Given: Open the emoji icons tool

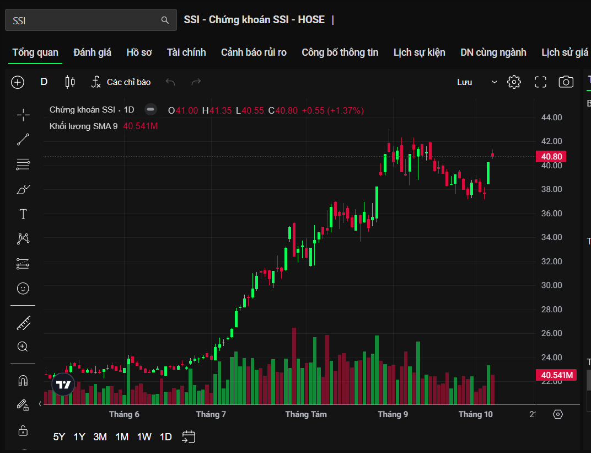Looking at the screenshot, I should (23, 288).
